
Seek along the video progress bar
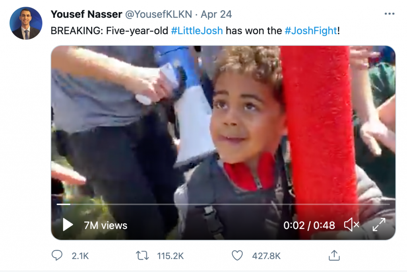point(223,204)
